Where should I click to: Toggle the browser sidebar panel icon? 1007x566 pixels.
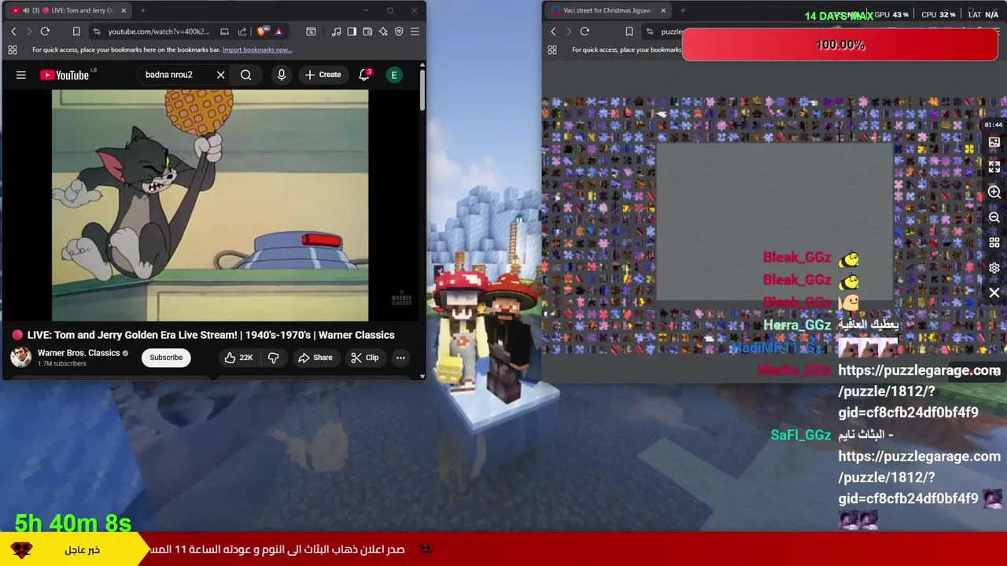point(352,31)
